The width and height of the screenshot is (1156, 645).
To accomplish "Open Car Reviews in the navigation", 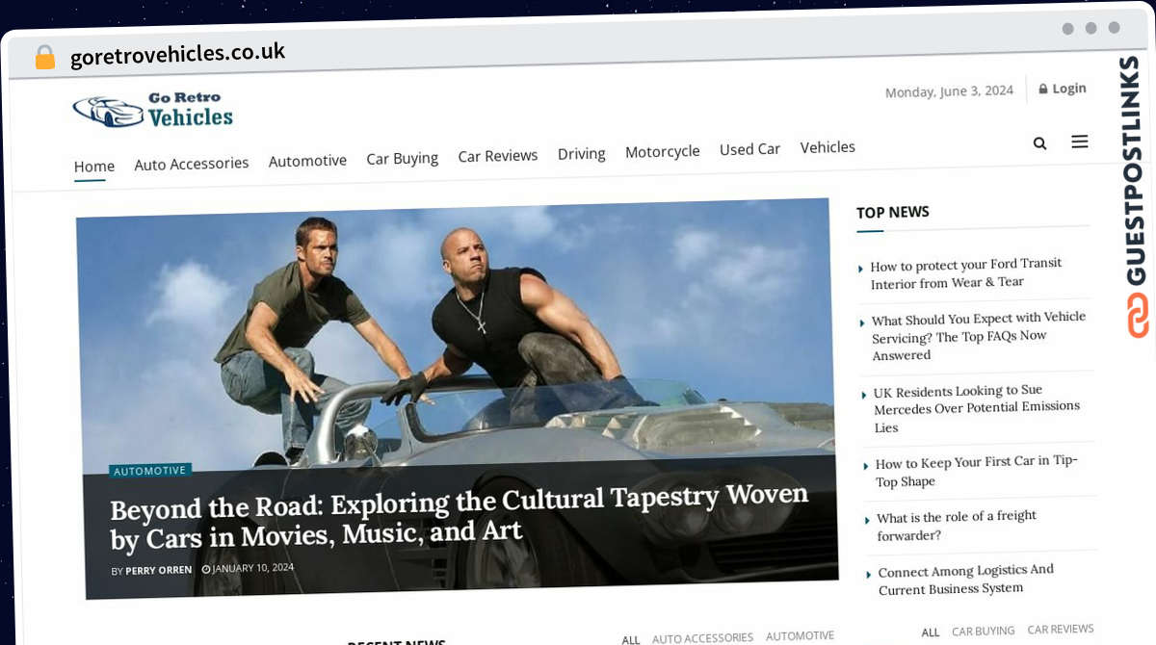I will click(x=498, y=155).
